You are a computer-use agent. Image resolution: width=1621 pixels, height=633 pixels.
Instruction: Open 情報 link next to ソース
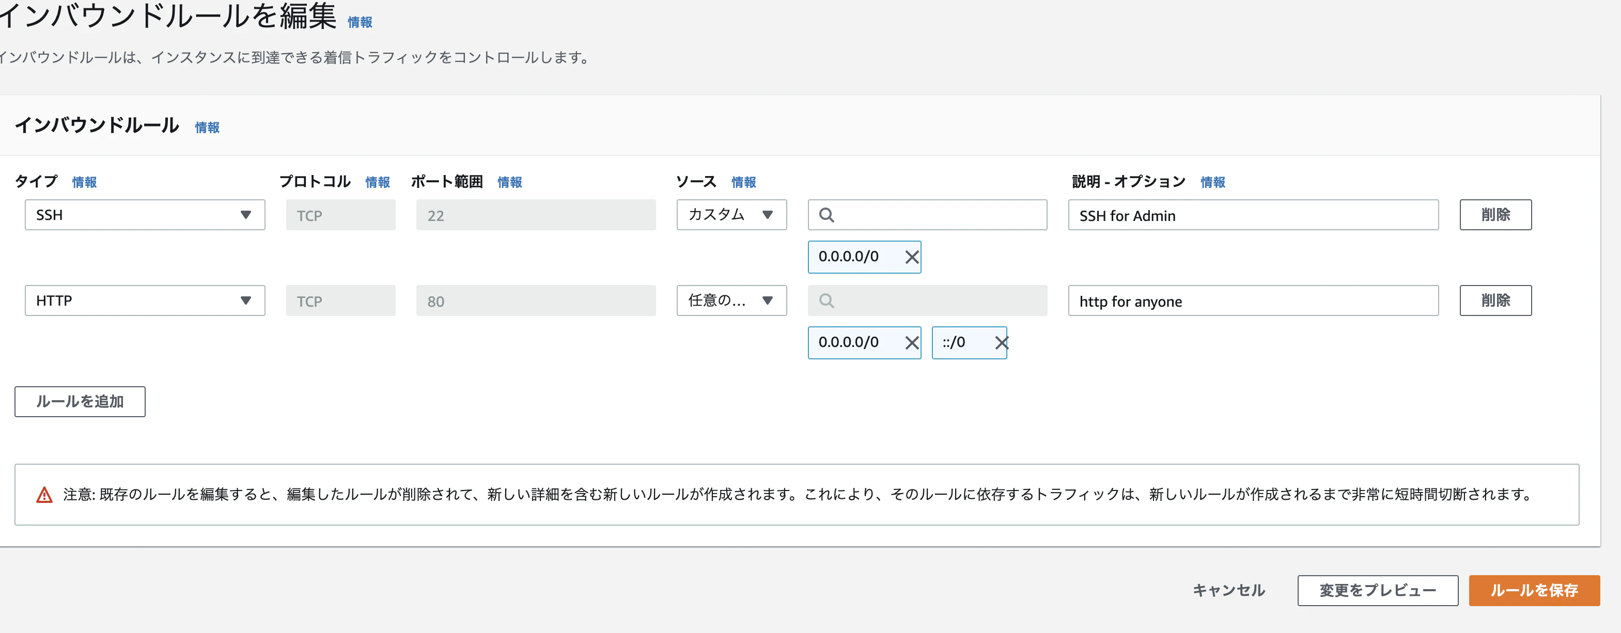(x=744, y=182)
